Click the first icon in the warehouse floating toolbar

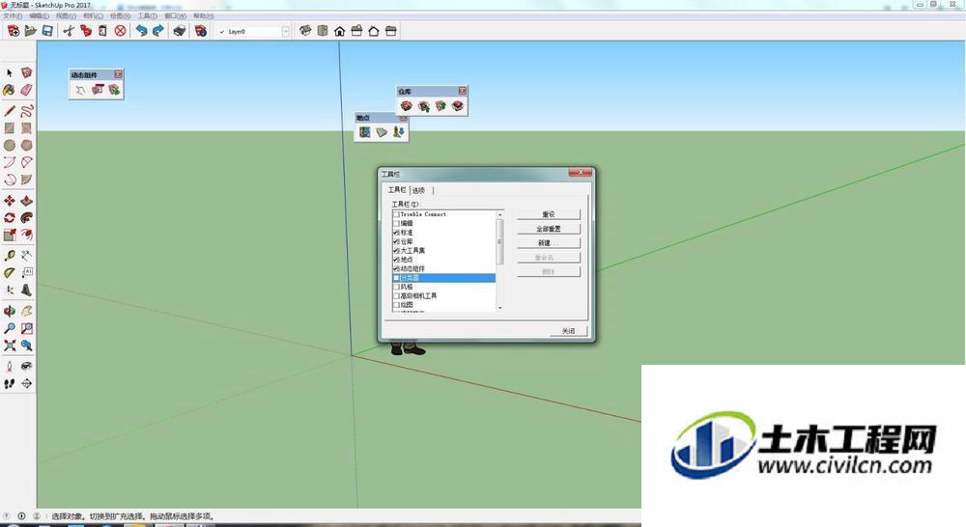(406, 106)
